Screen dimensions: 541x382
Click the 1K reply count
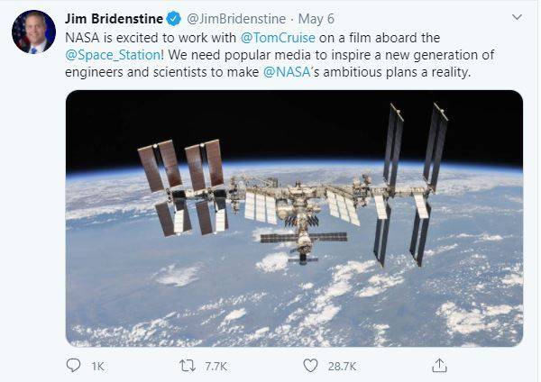point(98,366)
